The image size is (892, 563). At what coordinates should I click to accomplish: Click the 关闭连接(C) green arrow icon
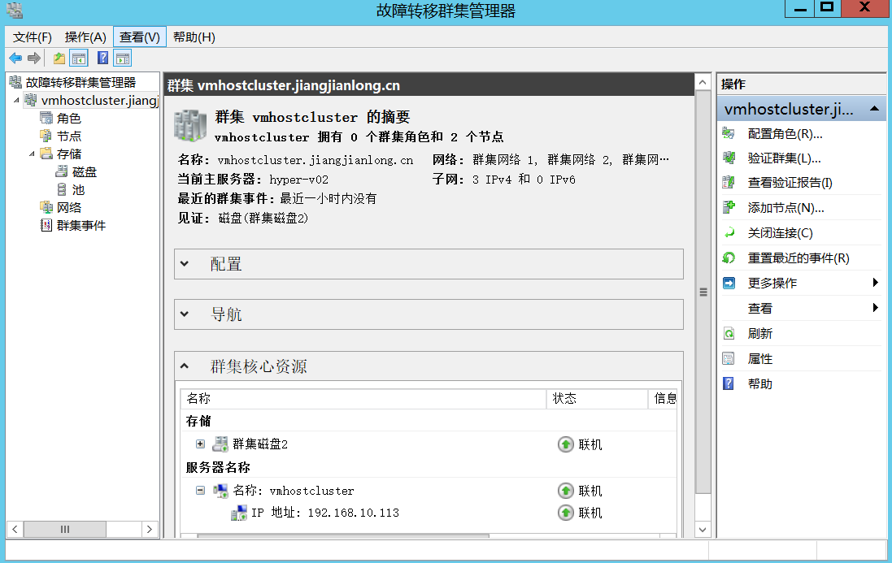click(729, 232)
